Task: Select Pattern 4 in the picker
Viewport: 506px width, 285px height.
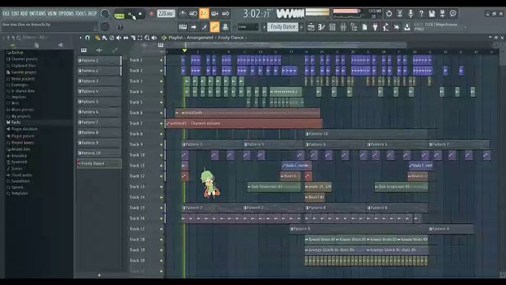Action: (x=99, y=92)
